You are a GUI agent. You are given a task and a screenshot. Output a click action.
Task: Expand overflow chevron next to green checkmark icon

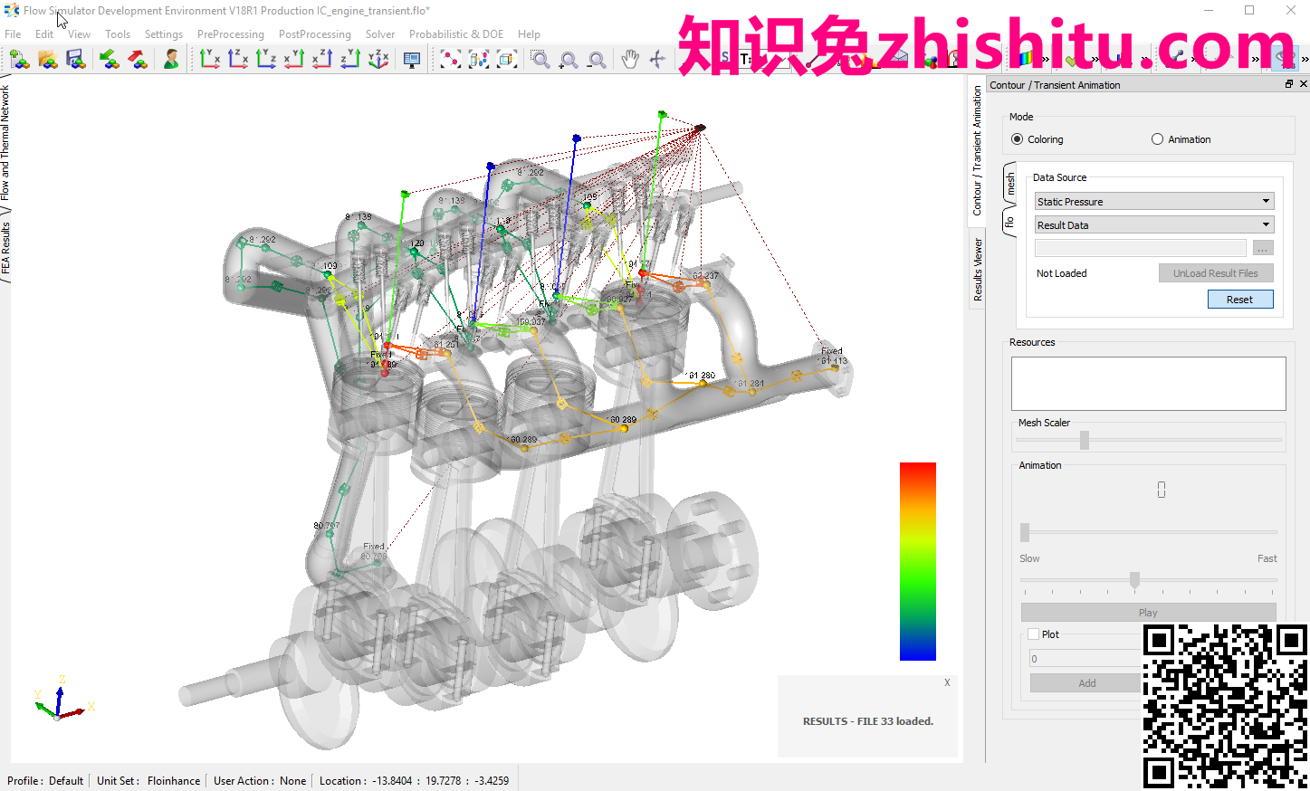tap(1095, 60)
